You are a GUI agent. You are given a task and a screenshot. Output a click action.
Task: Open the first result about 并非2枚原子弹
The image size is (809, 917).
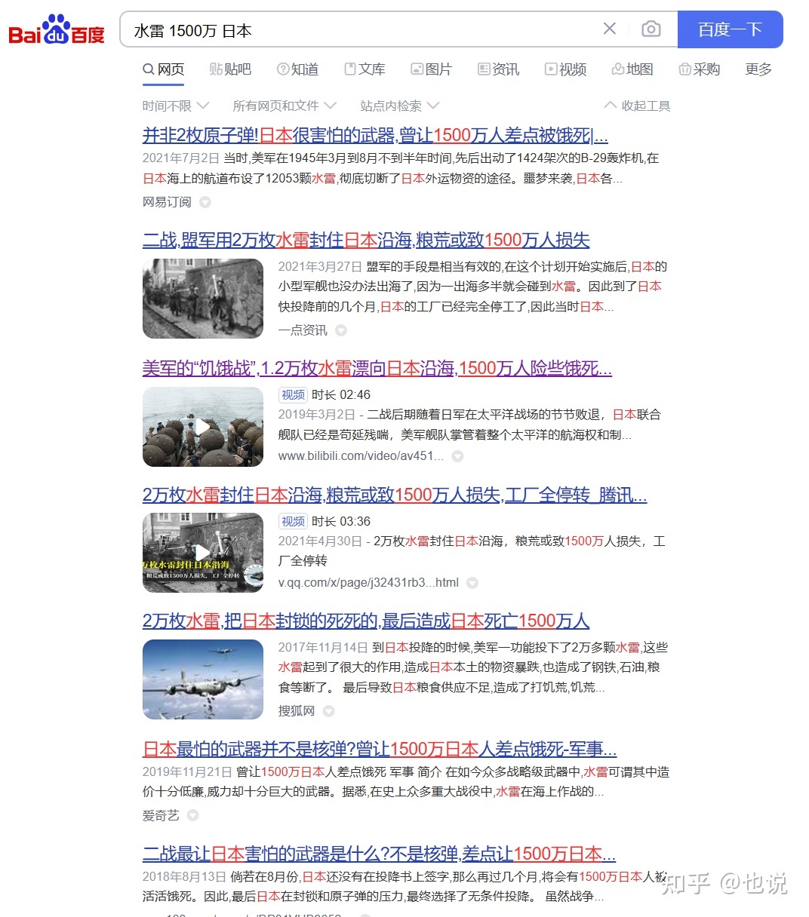(374, 136)
